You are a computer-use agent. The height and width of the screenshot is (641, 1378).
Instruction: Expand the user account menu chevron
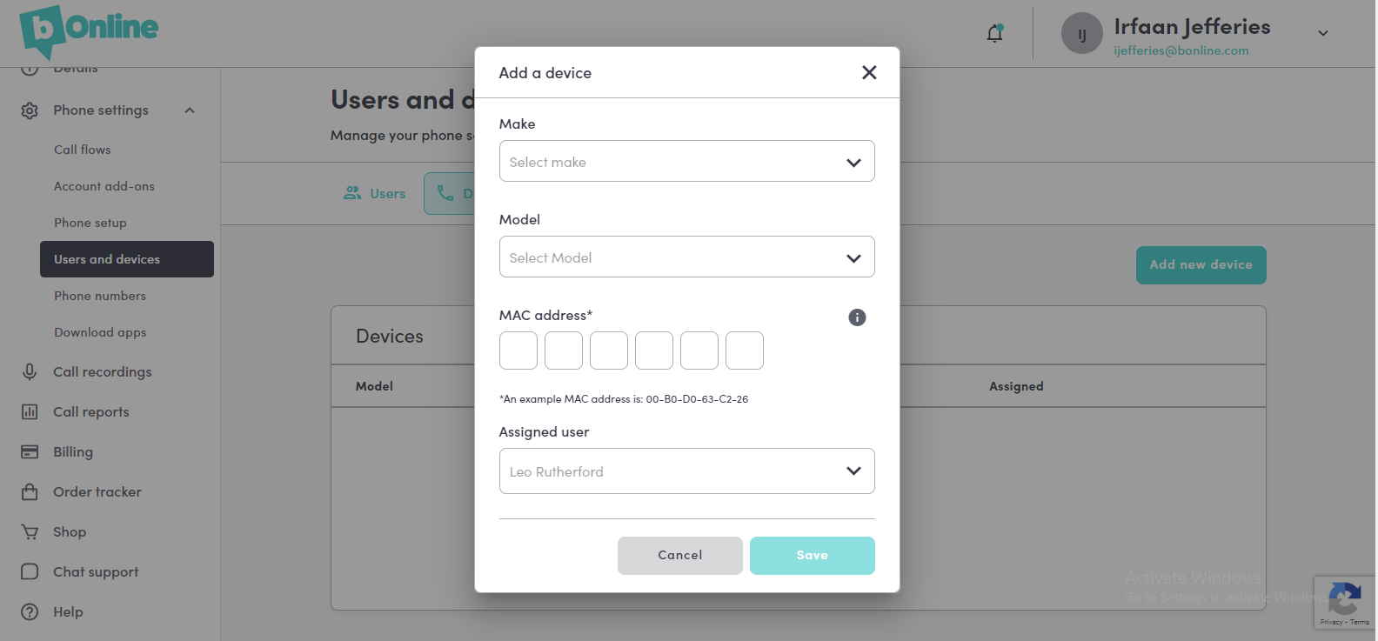click(x=1322, y=34)
